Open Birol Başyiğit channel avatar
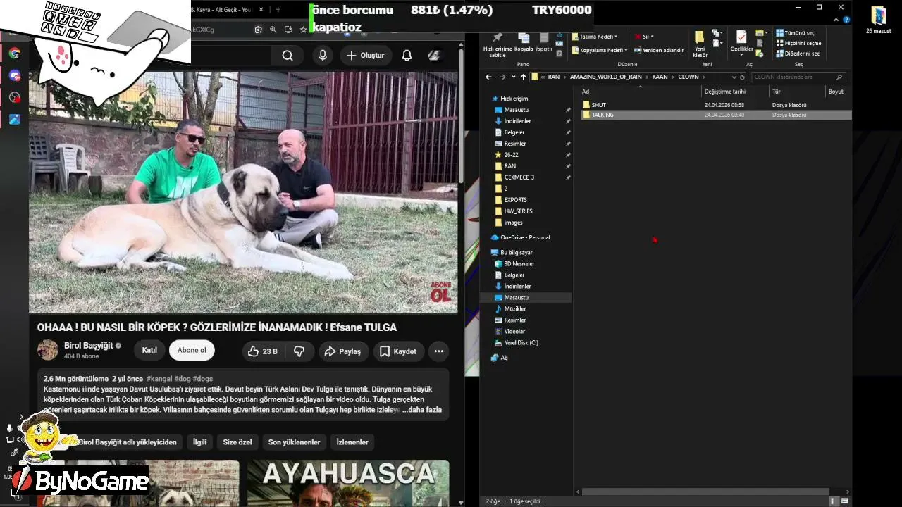The image size is (902, 507). pos(48,350)
